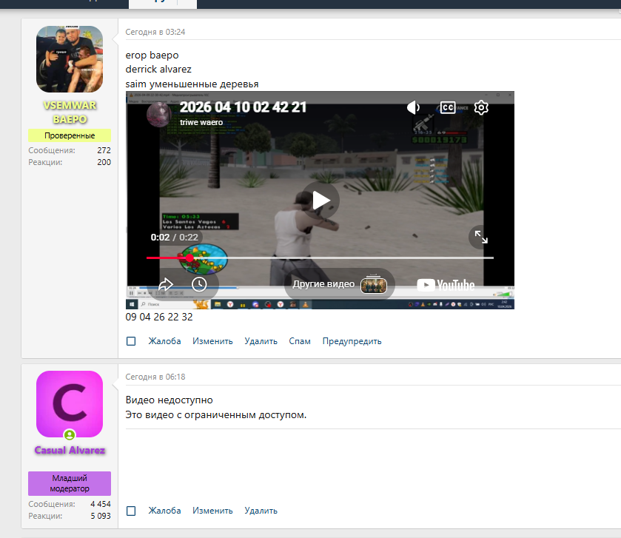Click the YouTube logo in player
Image resolution: width=621 pixels, height=538 pixels.
click(446, 285)
